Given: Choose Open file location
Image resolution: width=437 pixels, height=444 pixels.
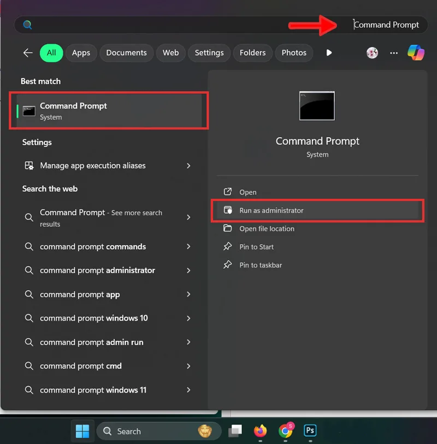Looking at the screenshot, I should (x=317, y=228).
